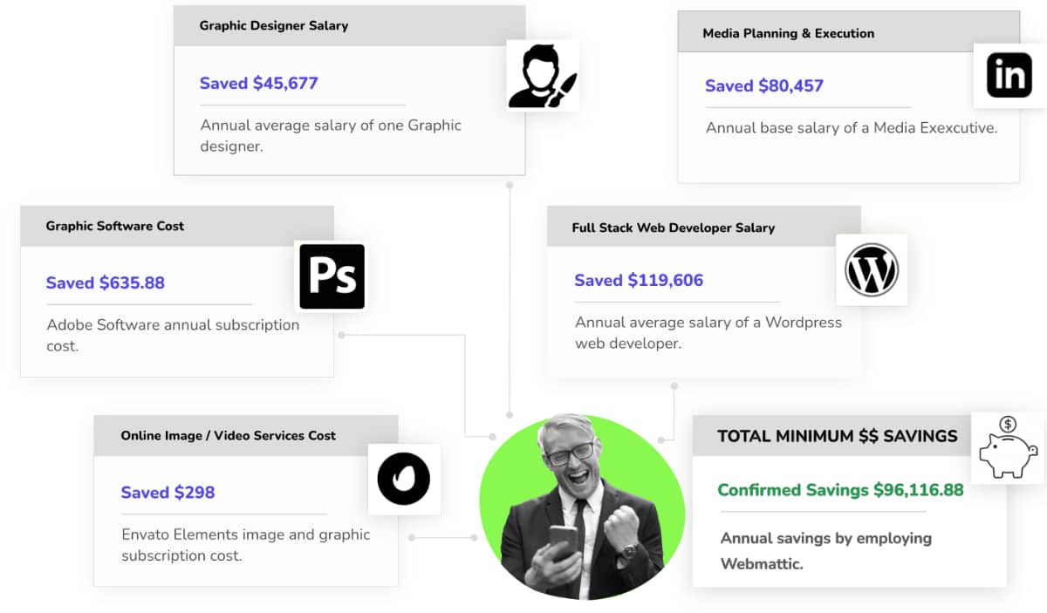Click the Graphic Designer Salary header

click(x=273, y=25)
